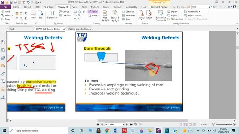Expand the Popup Notes dropdown
The image size is (239, 134).
202,16
